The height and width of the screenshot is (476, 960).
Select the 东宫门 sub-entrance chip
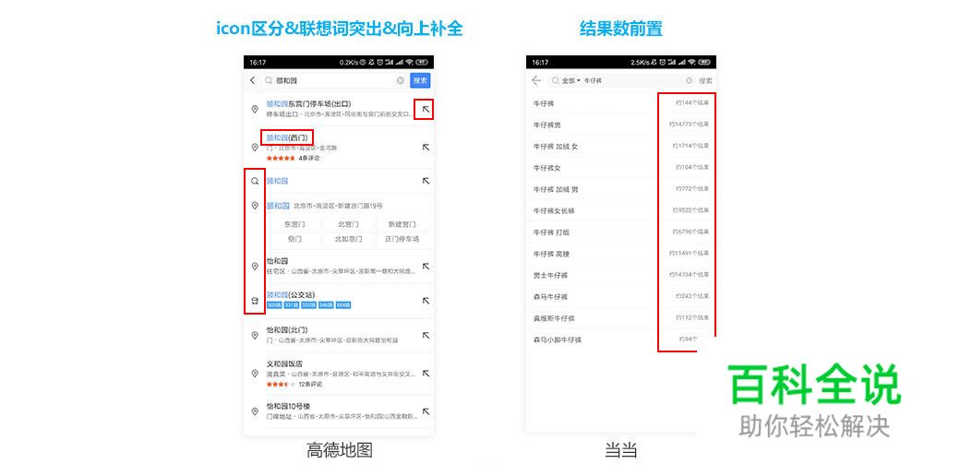coord(294,224)
